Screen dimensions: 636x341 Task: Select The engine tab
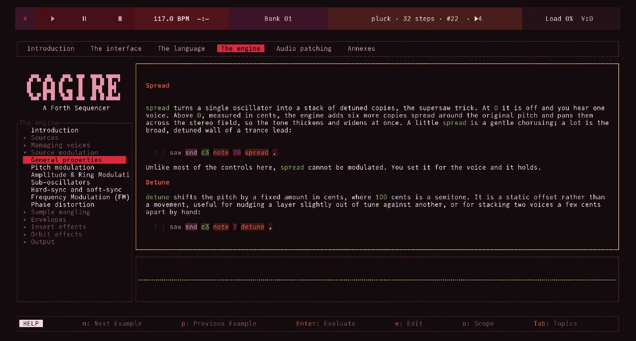click(x=240, y=48)
